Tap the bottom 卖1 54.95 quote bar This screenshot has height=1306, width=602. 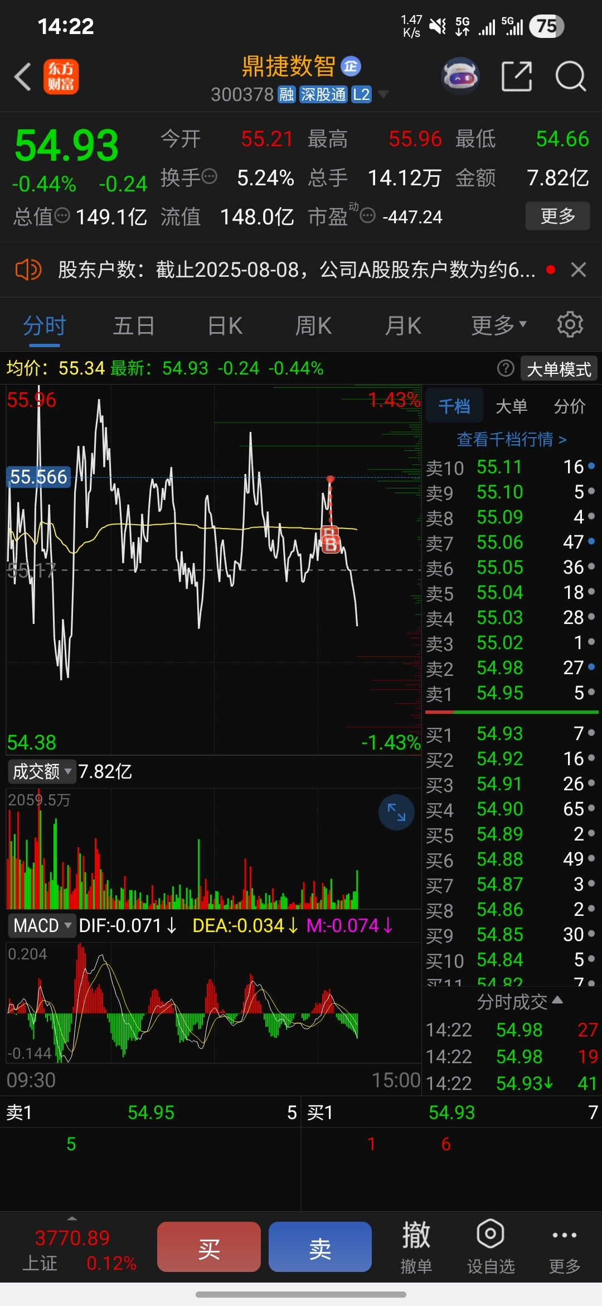point(151,1112)
